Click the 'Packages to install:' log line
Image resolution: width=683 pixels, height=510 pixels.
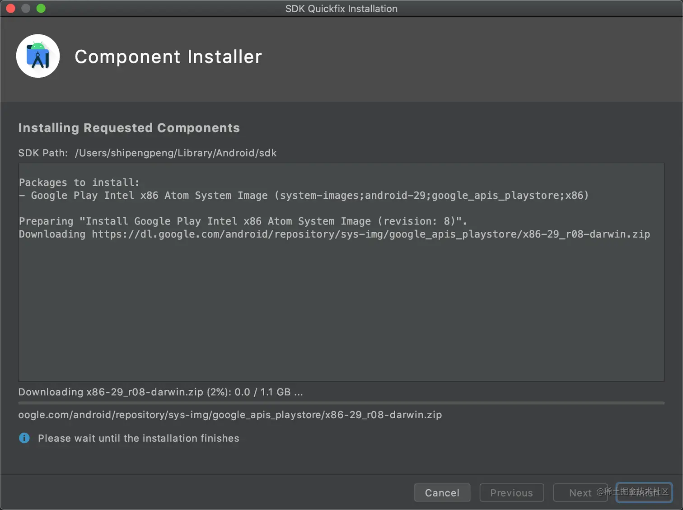point(80,182)
